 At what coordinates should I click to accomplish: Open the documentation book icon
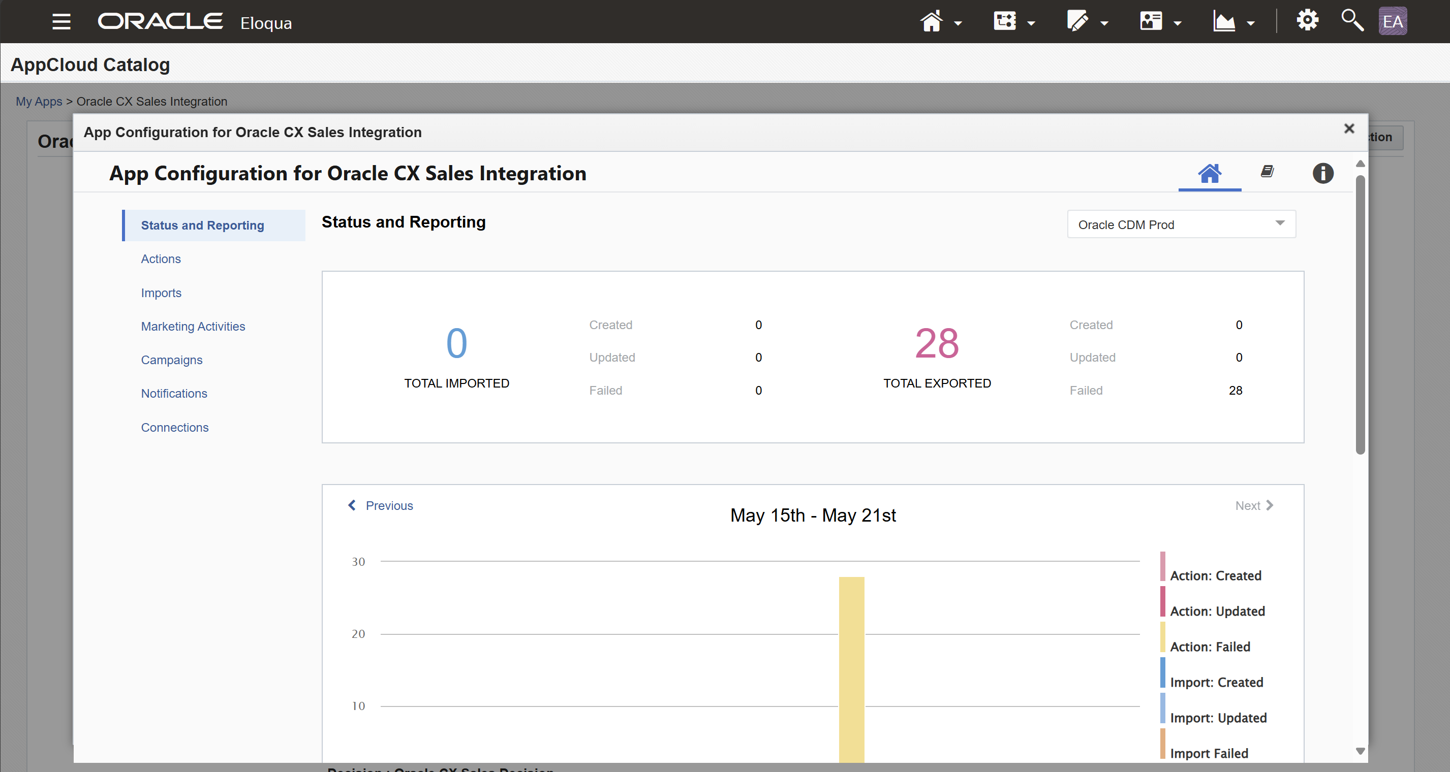point(1267,171)
